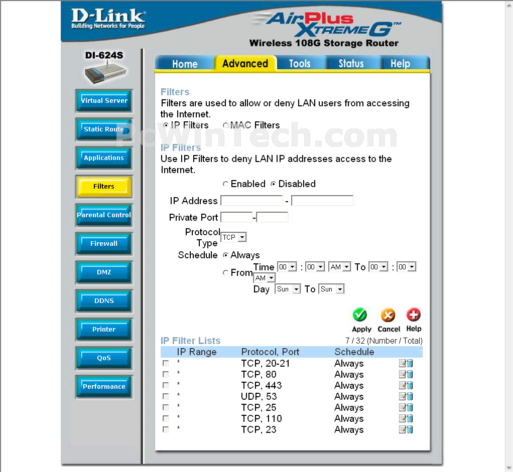Delete the TCP, 25 filter entry
The height and width of the screenshot is (472, 513).
pos(410,408)
